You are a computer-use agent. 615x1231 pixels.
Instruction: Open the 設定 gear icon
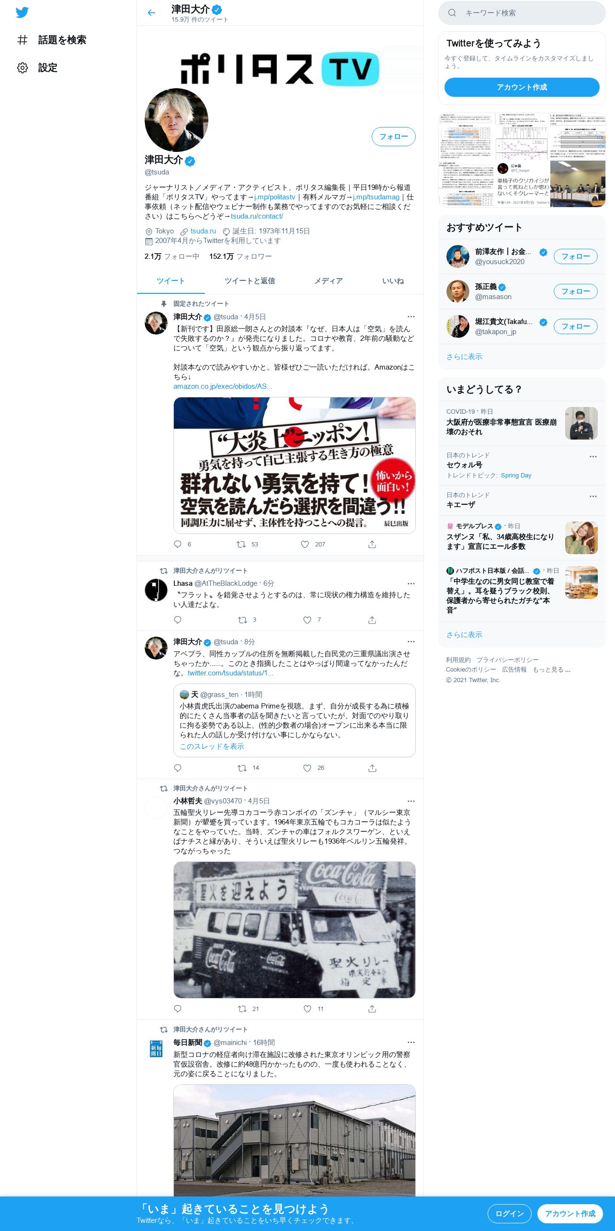pos(23,68)
